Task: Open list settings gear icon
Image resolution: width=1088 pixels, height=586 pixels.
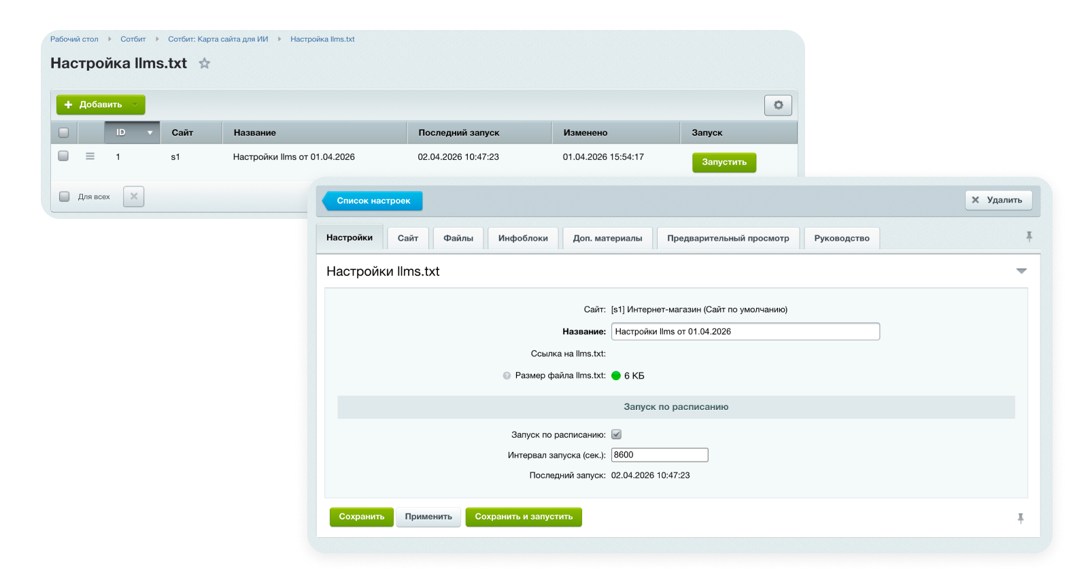Action: pyautogui.click(x=778, y=105)
